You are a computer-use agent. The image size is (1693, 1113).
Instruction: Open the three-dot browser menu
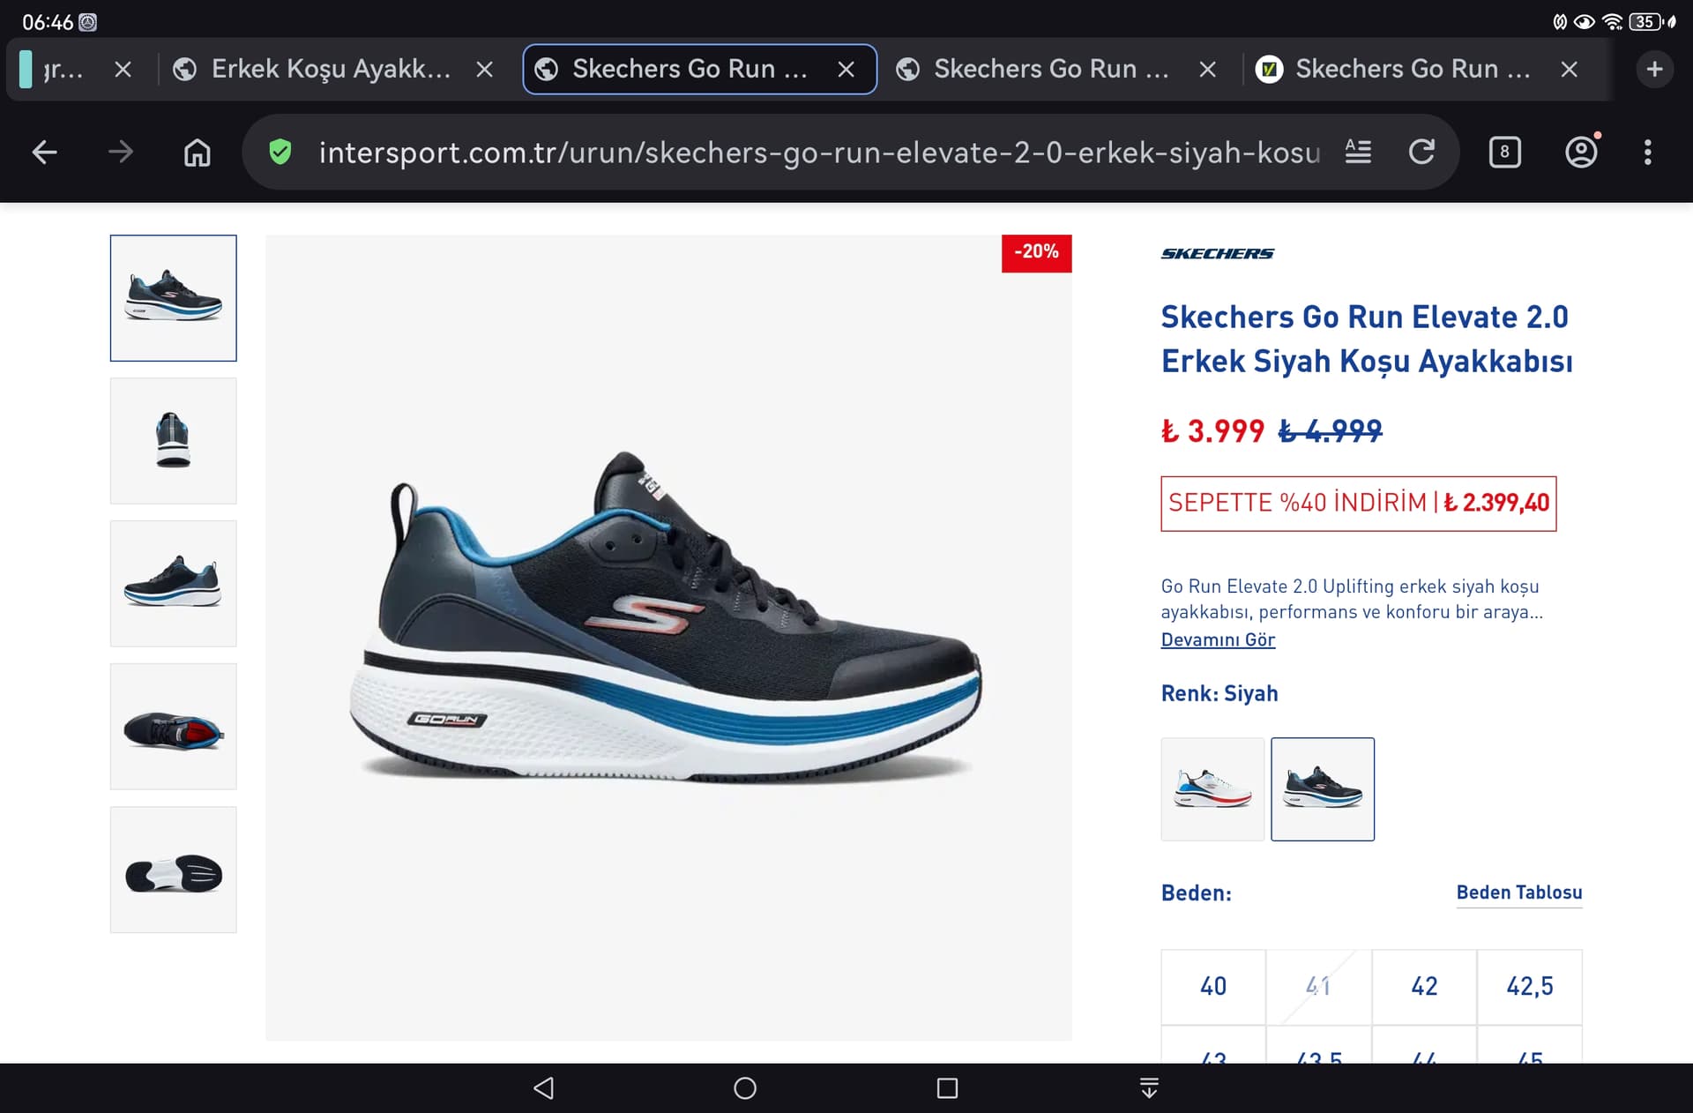coord(1647,153)
